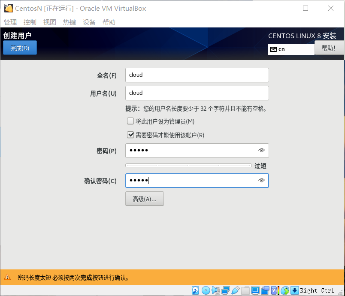The image size is (345, 296).
Task: Open the 视图 menu
Action: 49,22
